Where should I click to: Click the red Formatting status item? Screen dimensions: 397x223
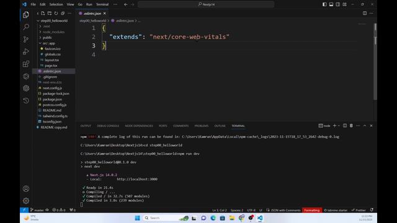[x=311, y=210]
